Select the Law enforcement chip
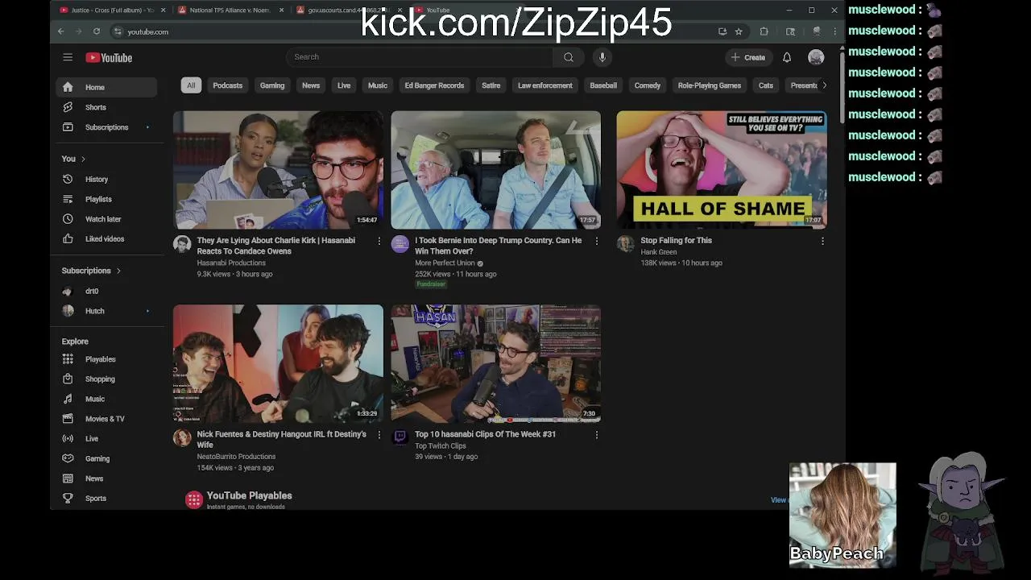The width and height of the screenshot is (1031, 580). point(545,85)
